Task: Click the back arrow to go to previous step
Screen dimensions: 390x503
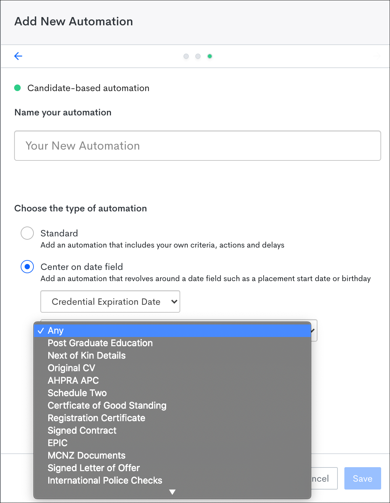Action: point(18,56)
